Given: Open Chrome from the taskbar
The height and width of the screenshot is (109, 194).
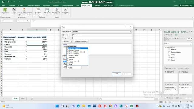Looking at the screenshot, I should [110, 106].
